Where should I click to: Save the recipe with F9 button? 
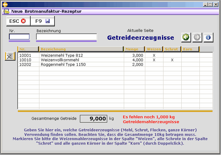pyautogui.click(x=42, y=21)
